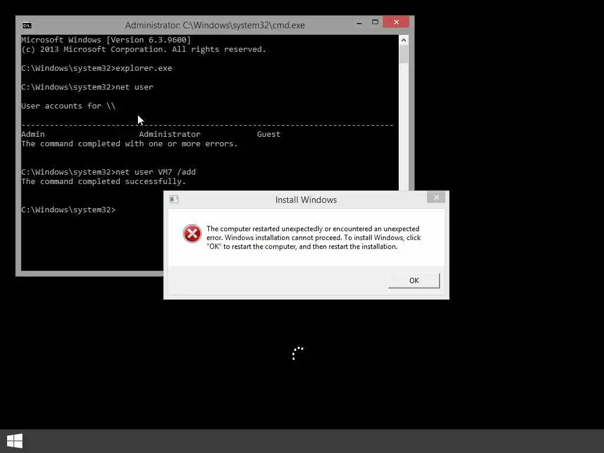Screen dimensions: 604x453
Task: Click the 'net user VM7 /add' command line
Action: 109,172
